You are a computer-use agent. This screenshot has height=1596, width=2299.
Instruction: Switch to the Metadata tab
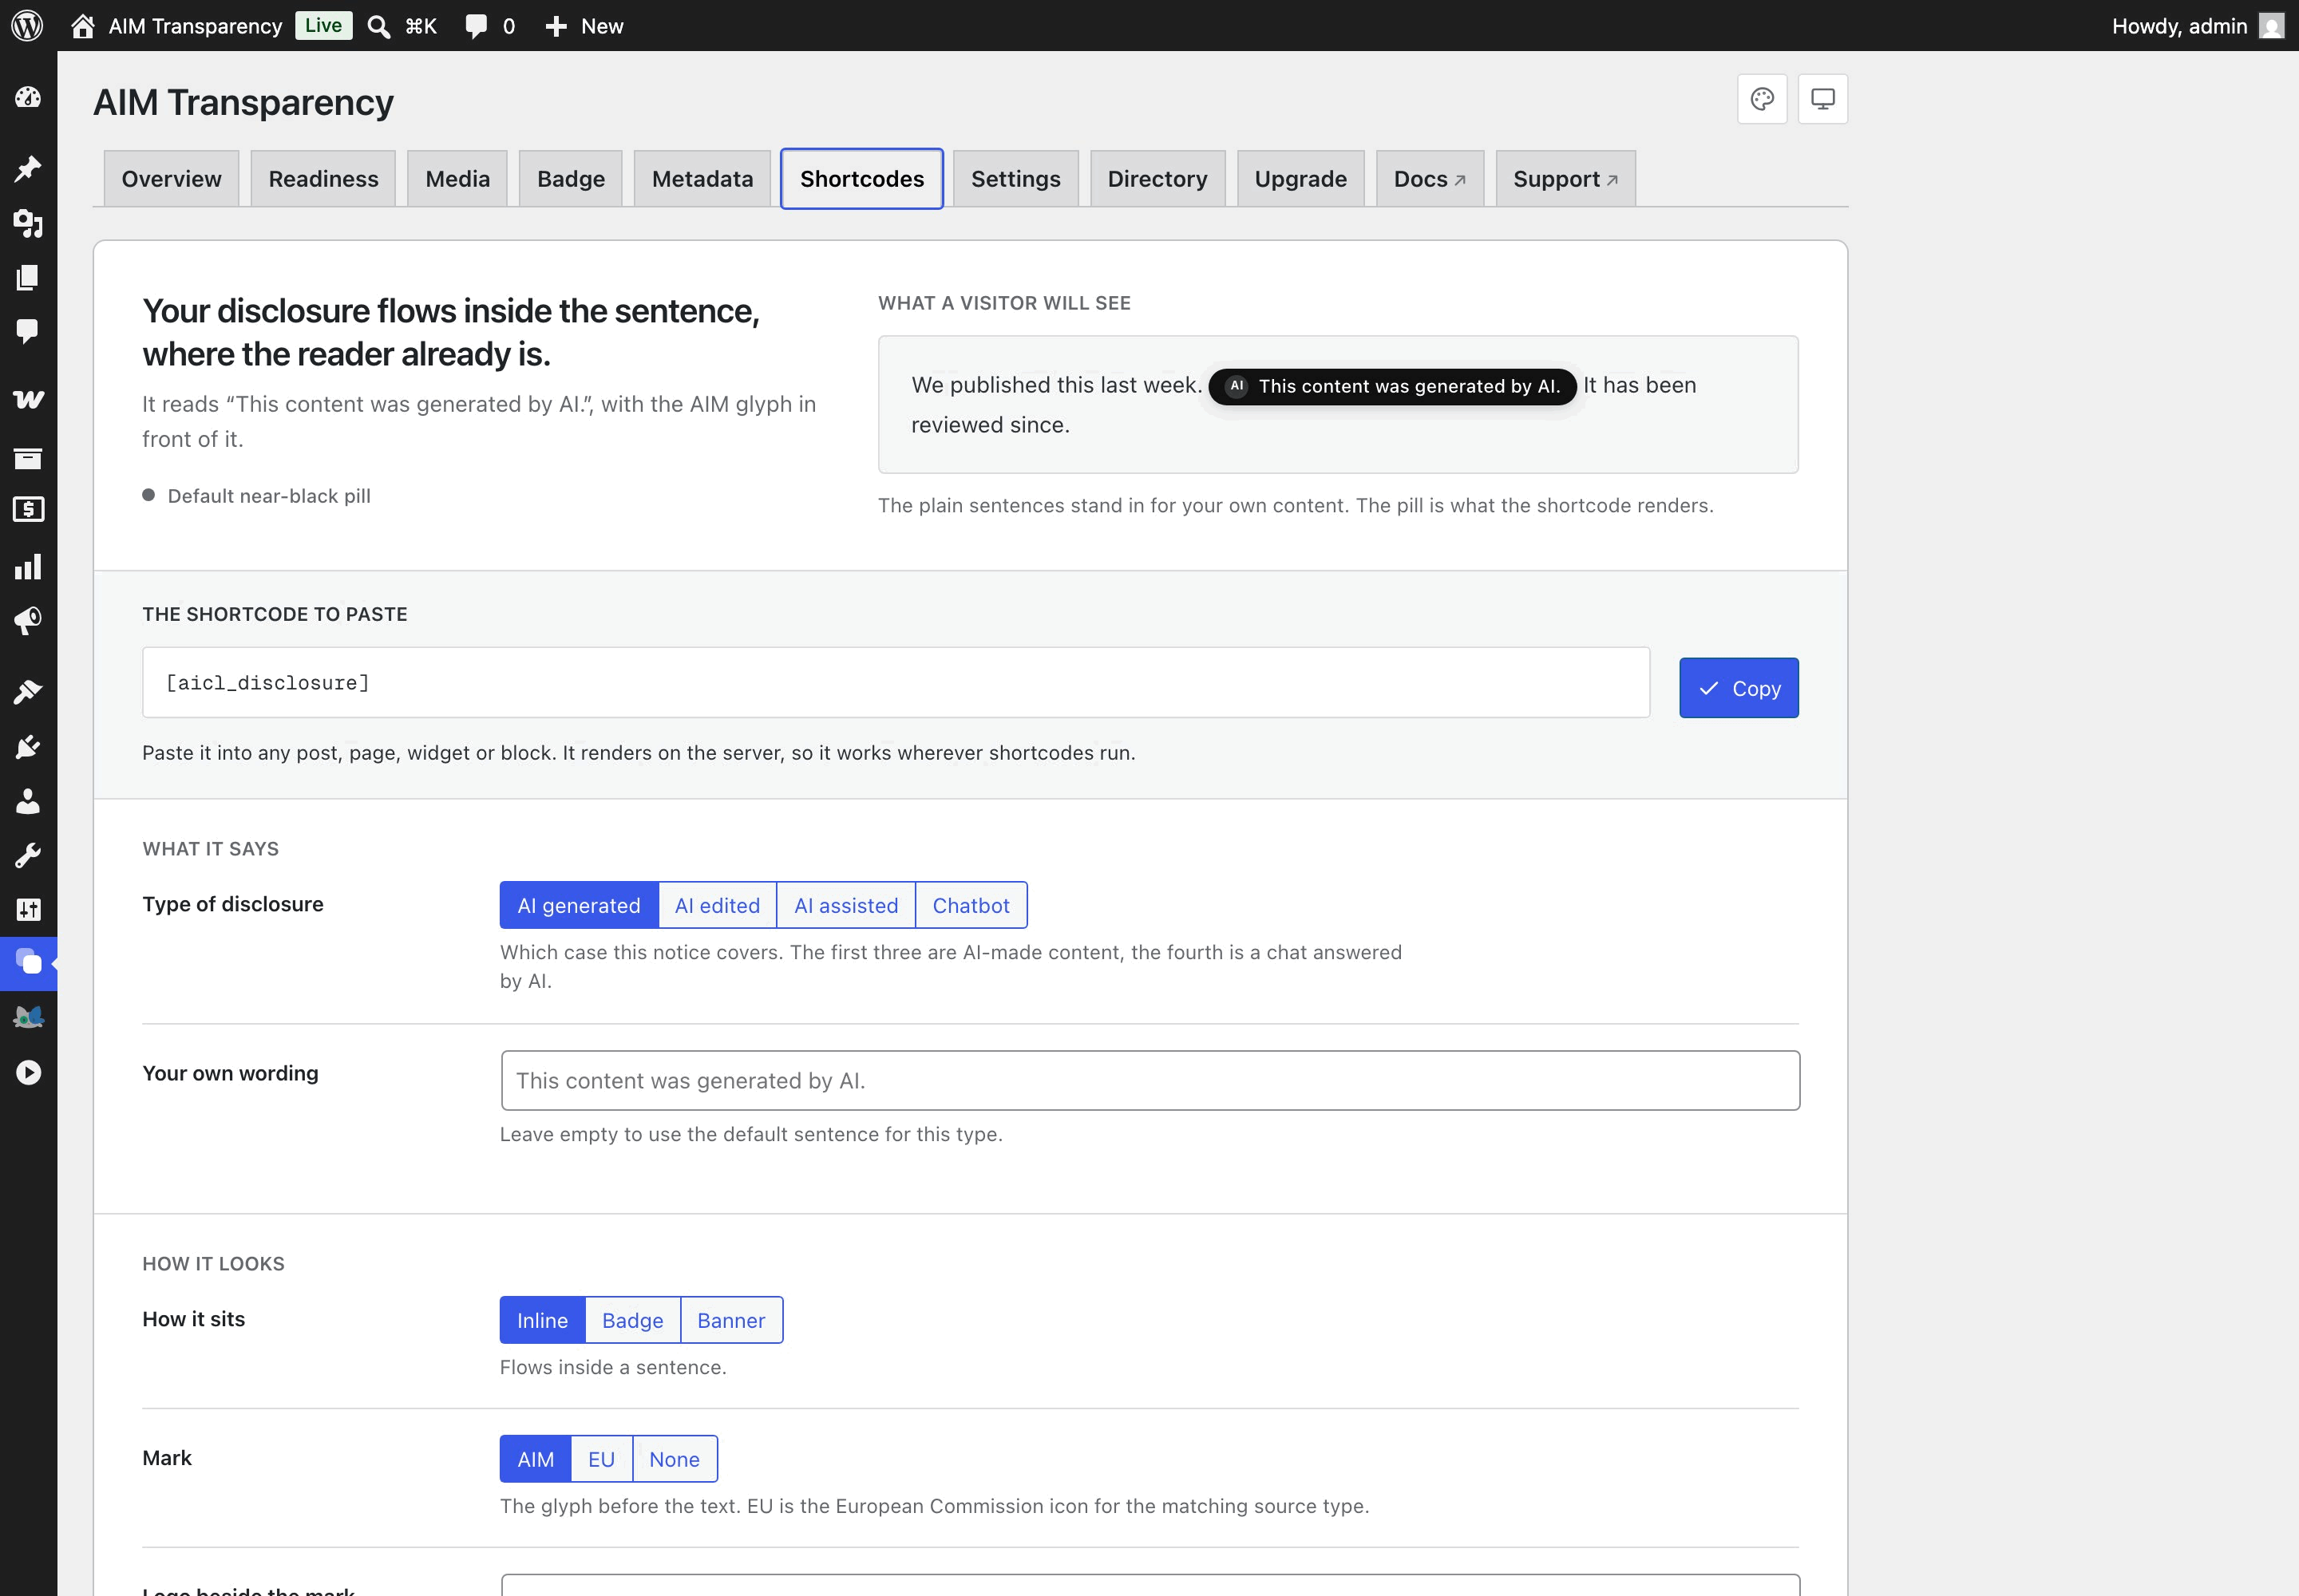(x=702, y=178)
